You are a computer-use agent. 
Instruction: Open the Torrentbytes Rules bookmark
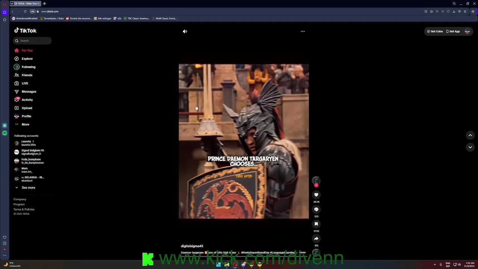point(52,18)
